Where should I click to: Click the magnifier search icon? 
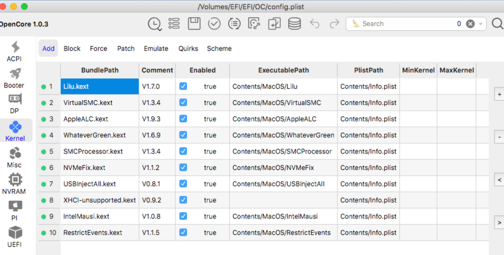[x=498, y=24]
